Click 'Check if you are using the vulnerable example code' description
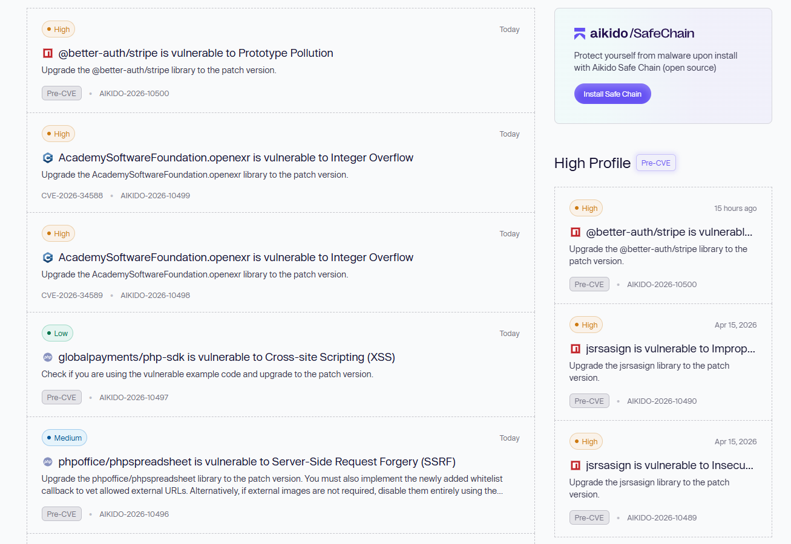This screenshot has width=791, height=544. [208, 374]
